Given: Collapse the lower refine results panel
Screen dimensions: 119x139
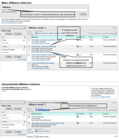Looking at the screenshot, I should coord(25,102).
